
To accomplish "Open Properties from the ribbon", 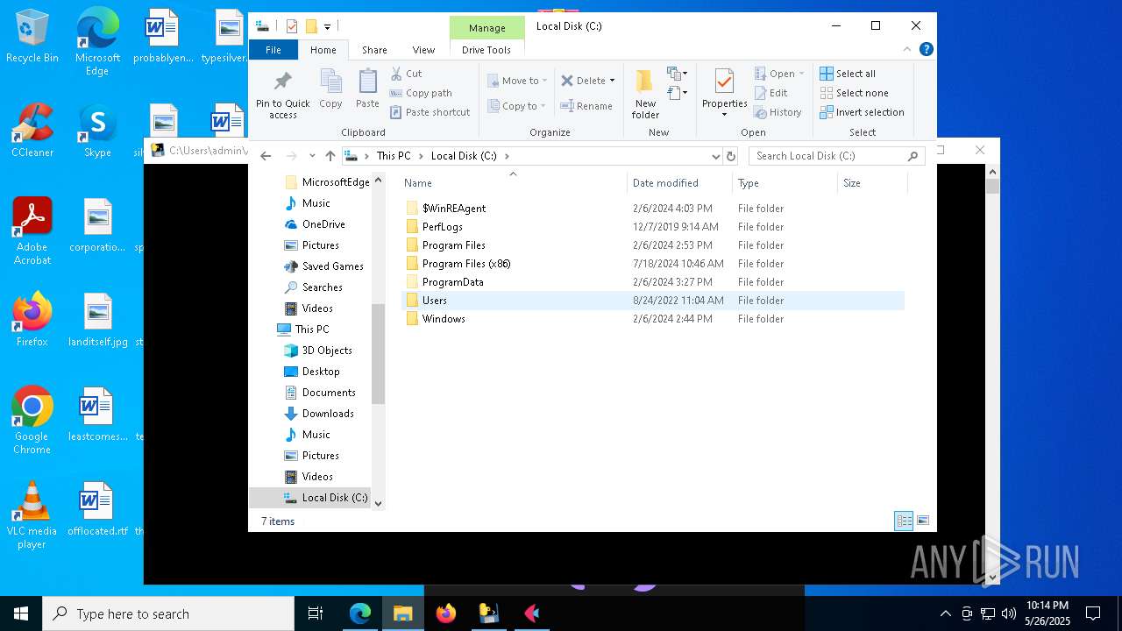I will [724, 93].
